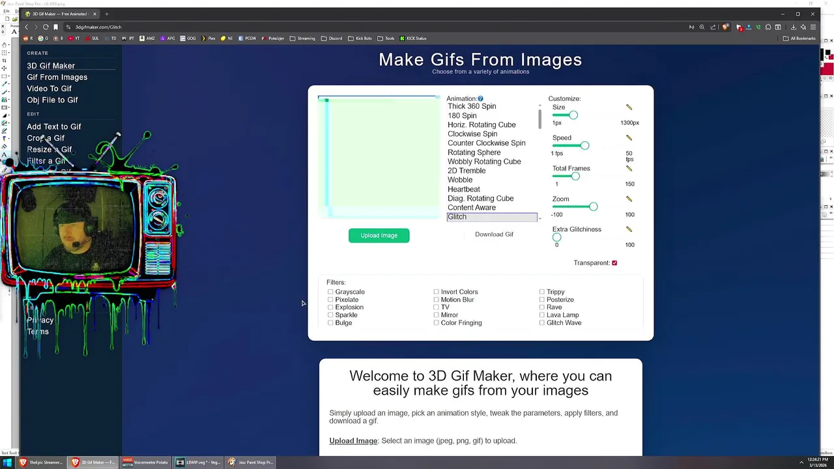Image resolution: width=834 pixels, height=469 pixels.
Task: Open the browser downloads icon
Action: pyautogui.click(x=793, y=27)
